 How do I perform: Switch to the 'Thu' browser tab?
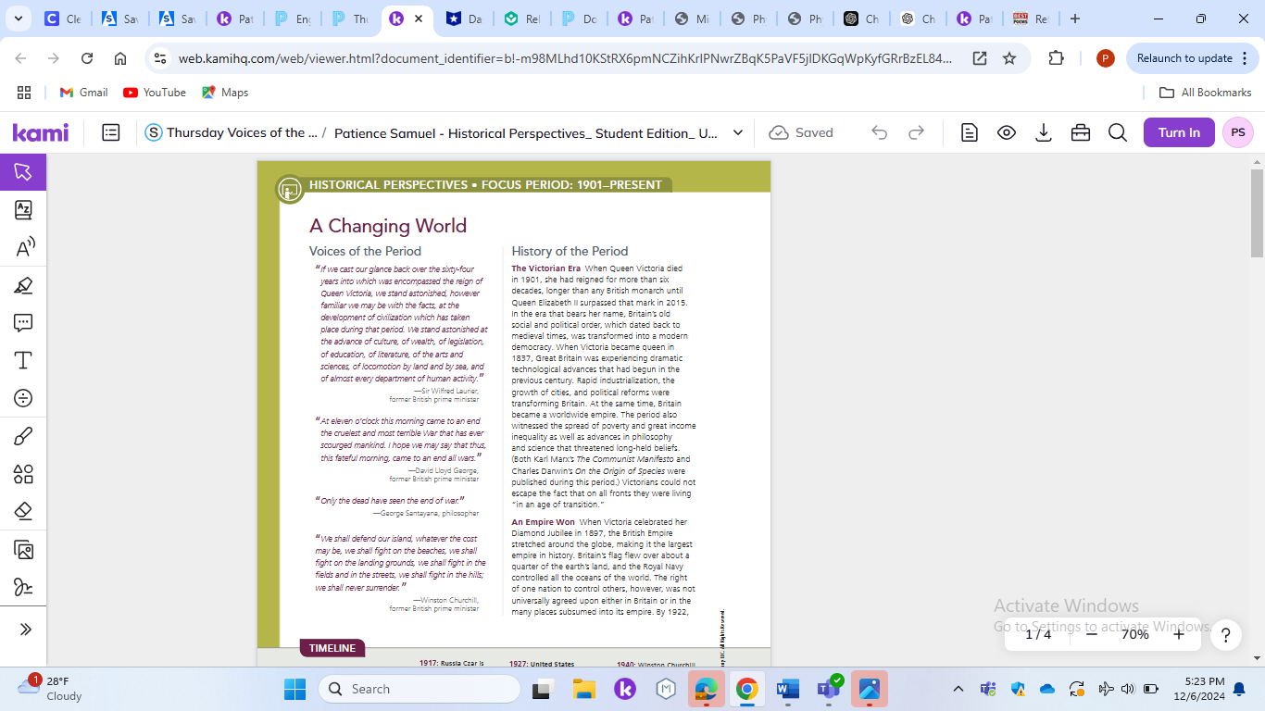tap(350, 19)
